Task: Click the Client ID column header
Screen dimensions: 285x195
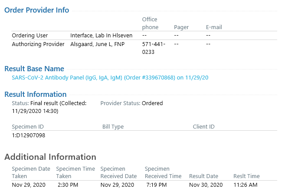Action: click(203, 127)
